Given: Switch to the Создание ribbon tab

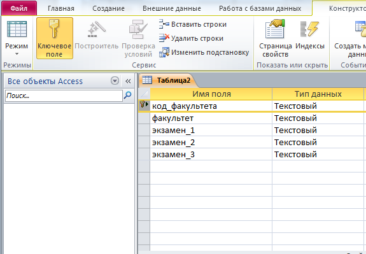Looking at the screenshot, I should click(x=108, y=8).
